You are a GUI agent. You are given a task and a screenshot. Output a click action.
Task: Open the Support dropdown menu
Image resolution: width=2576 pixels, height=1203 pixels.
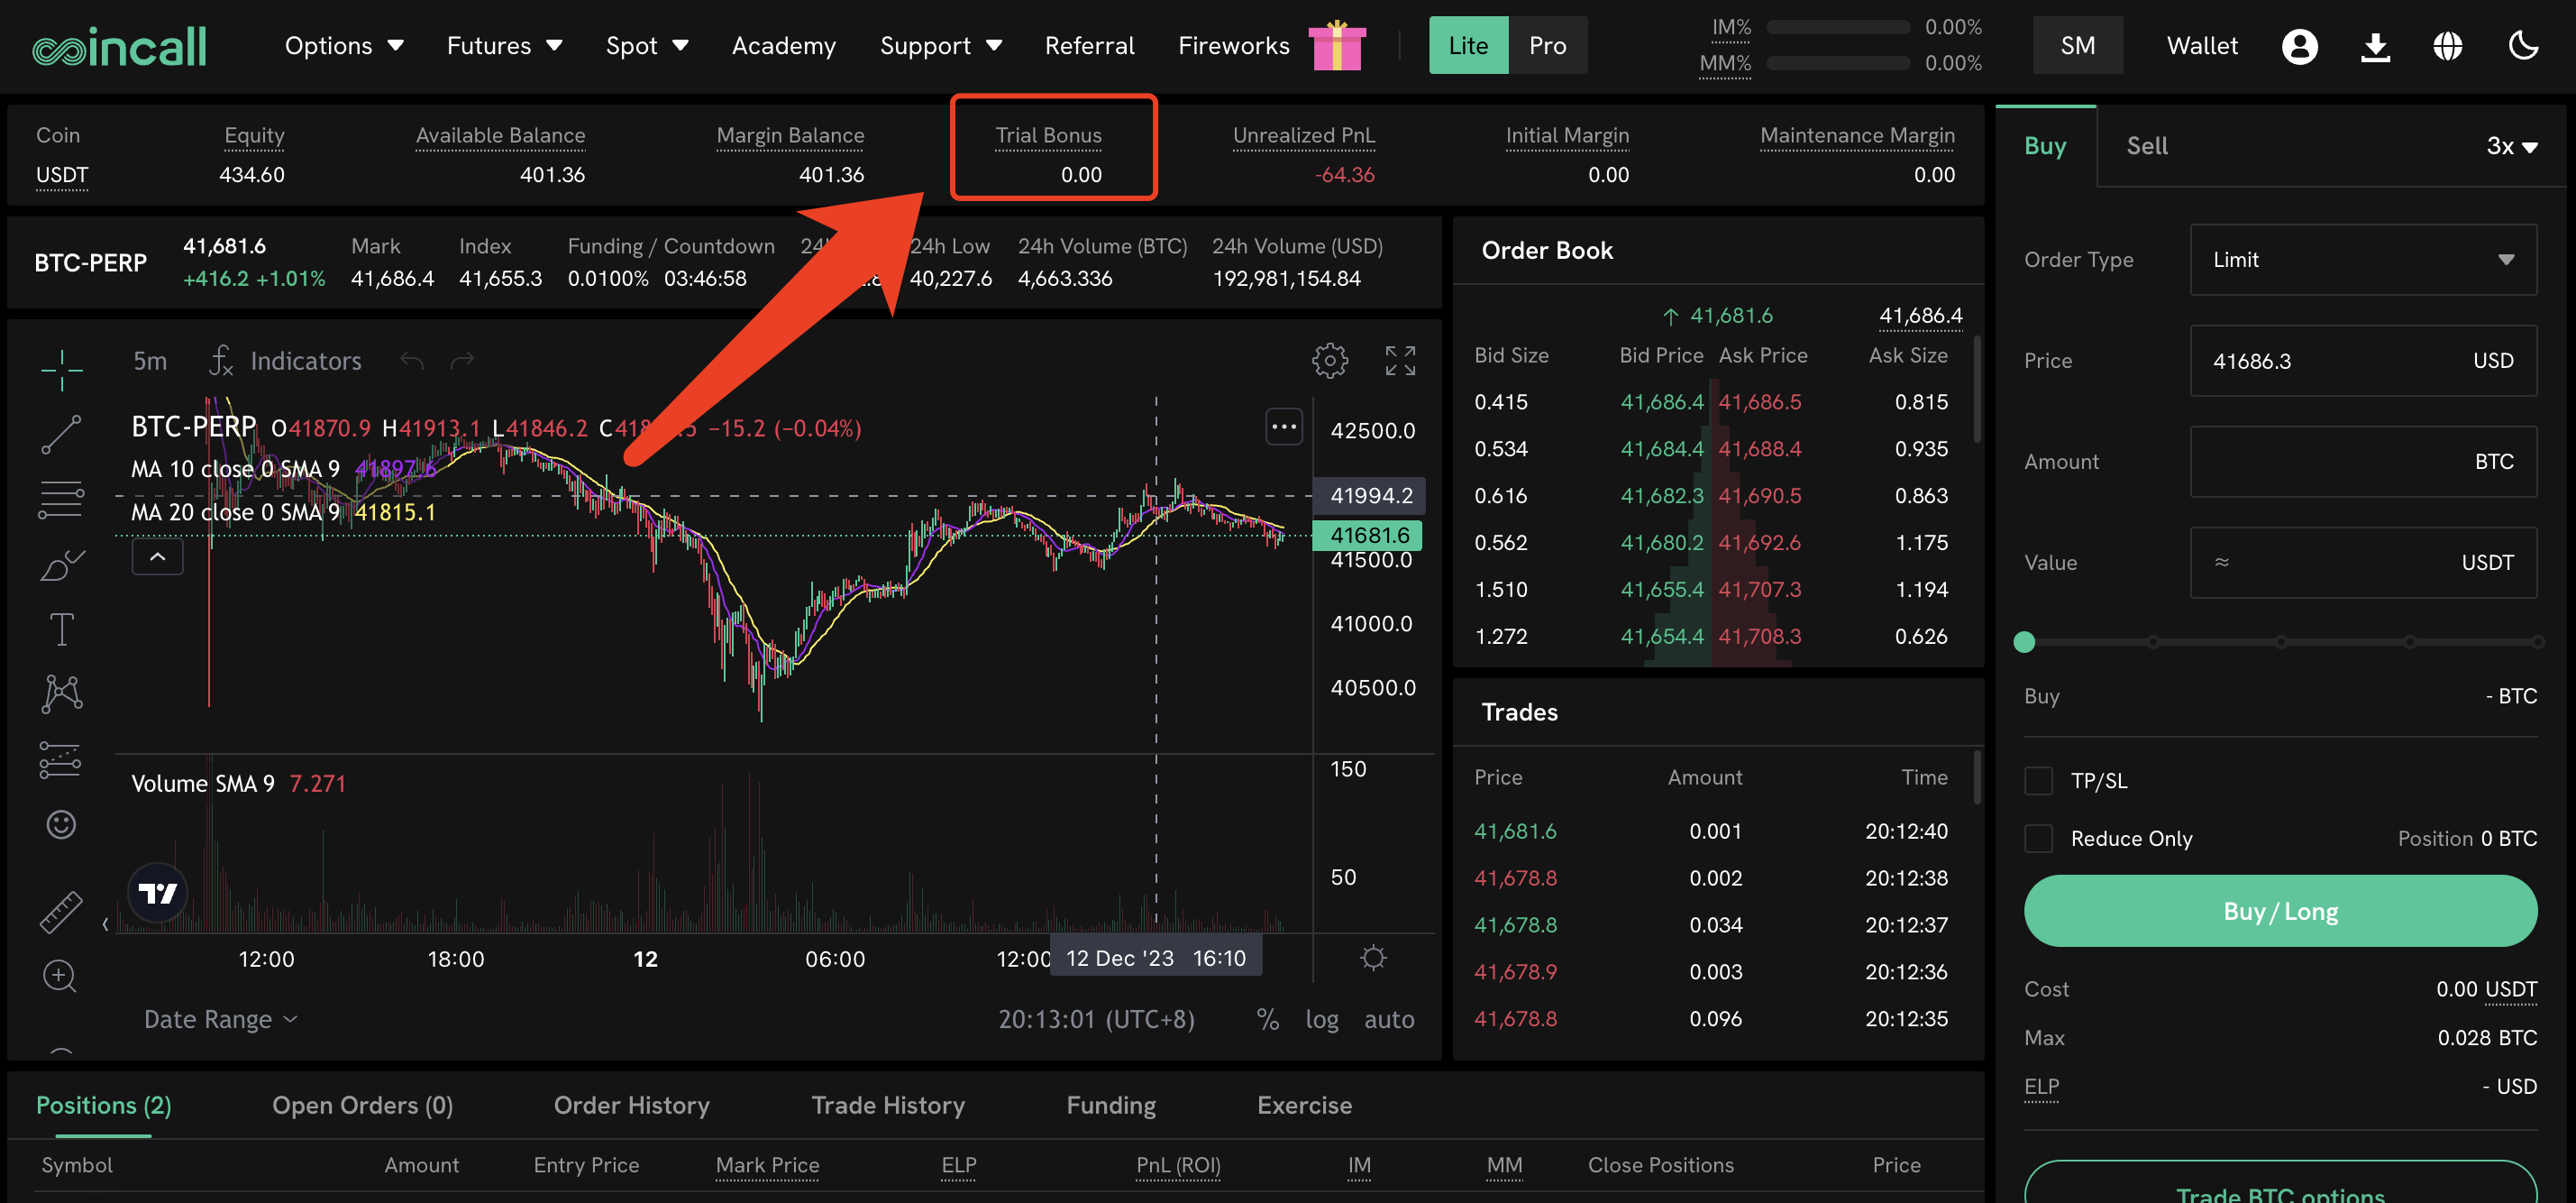pos(940,46)
